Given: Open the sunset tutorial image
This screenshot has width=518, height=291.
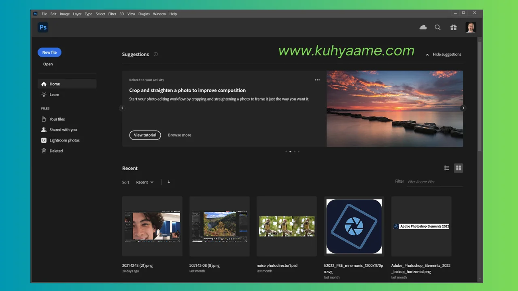Looking at the screenshot, I should (x=395, y=109).
